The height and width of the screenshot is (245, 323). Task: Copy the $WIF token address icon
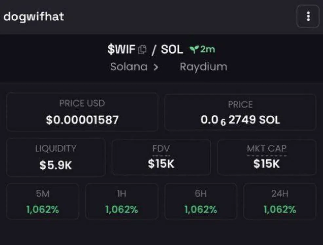click(x=142, y=49)
